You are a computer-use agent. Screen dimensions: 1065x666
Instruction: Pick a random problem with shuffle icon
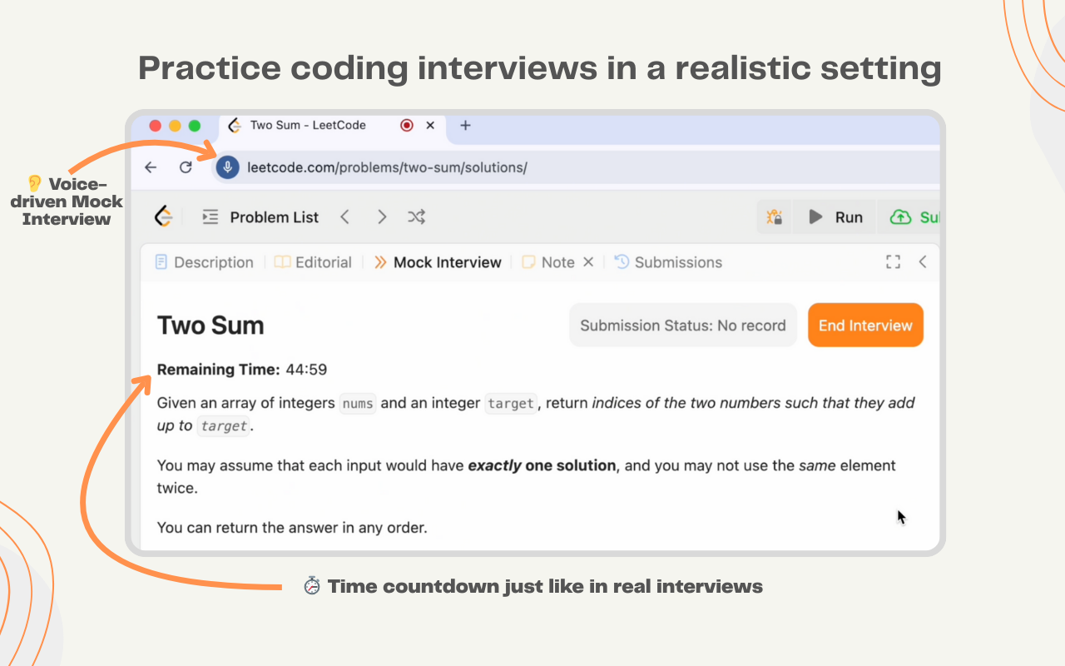417,217
